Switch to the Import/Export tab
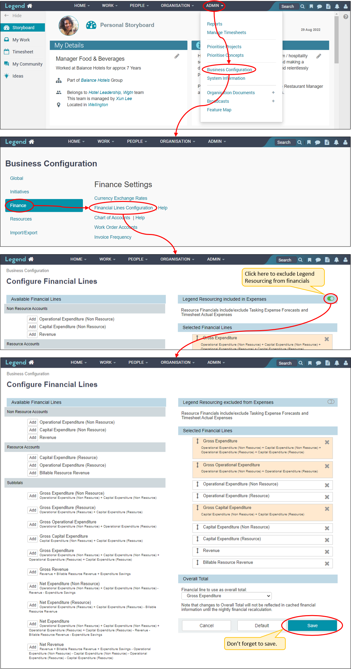351x669 pixels. (24, 233)
